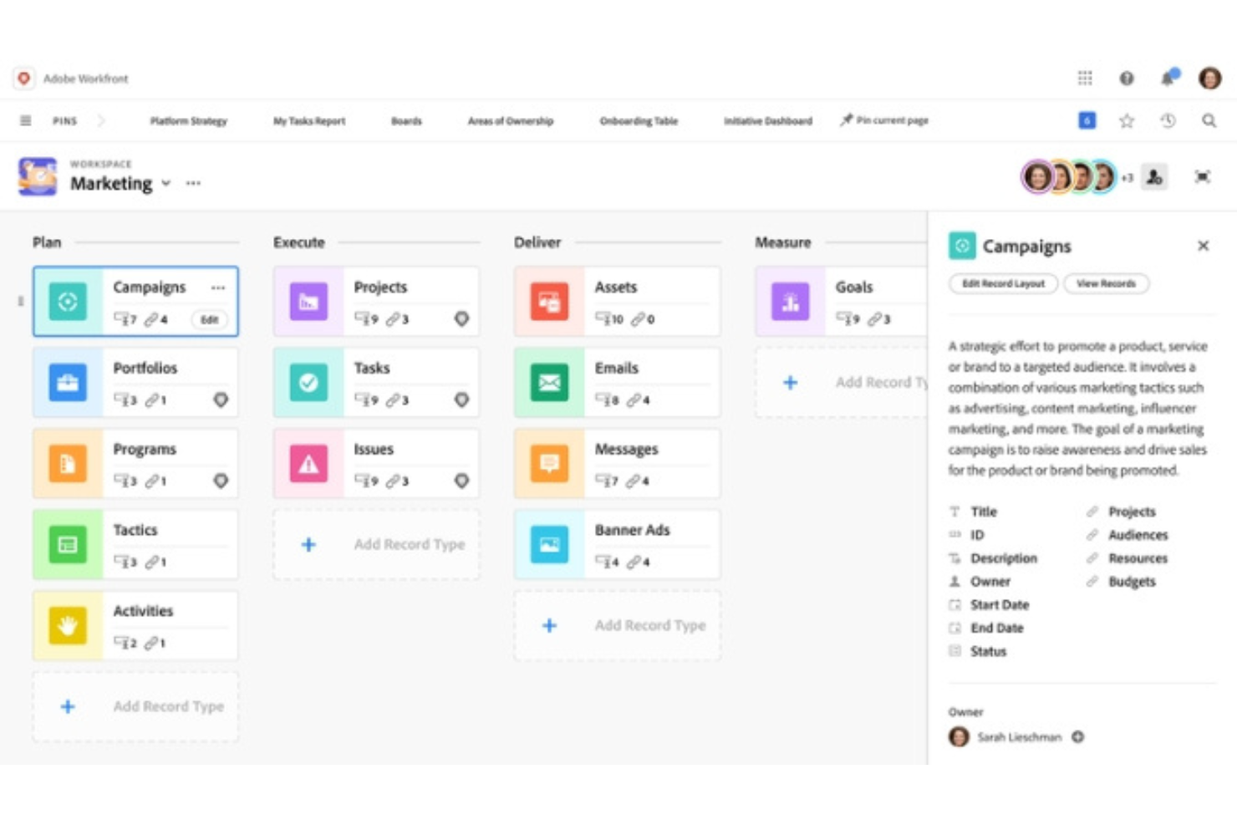The height and width of the screenshot is (825, 1237).
Task: Add Record Type under Measure
Action: tap(842, 382)
